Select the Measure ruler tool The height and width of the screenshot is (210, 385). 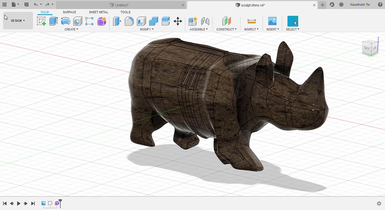(x=252, y=21)
